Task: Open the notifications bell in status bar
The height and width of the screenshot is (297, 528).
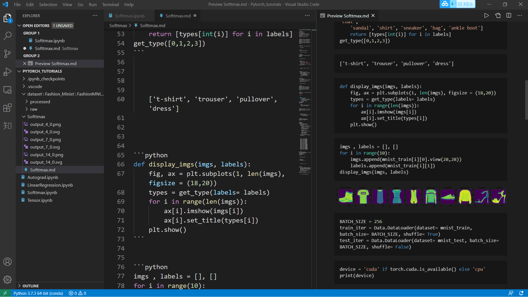Action: tap(521, 293)
